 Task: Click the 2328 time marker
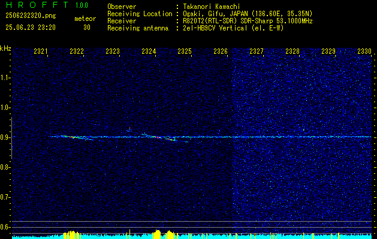[292, 51]
